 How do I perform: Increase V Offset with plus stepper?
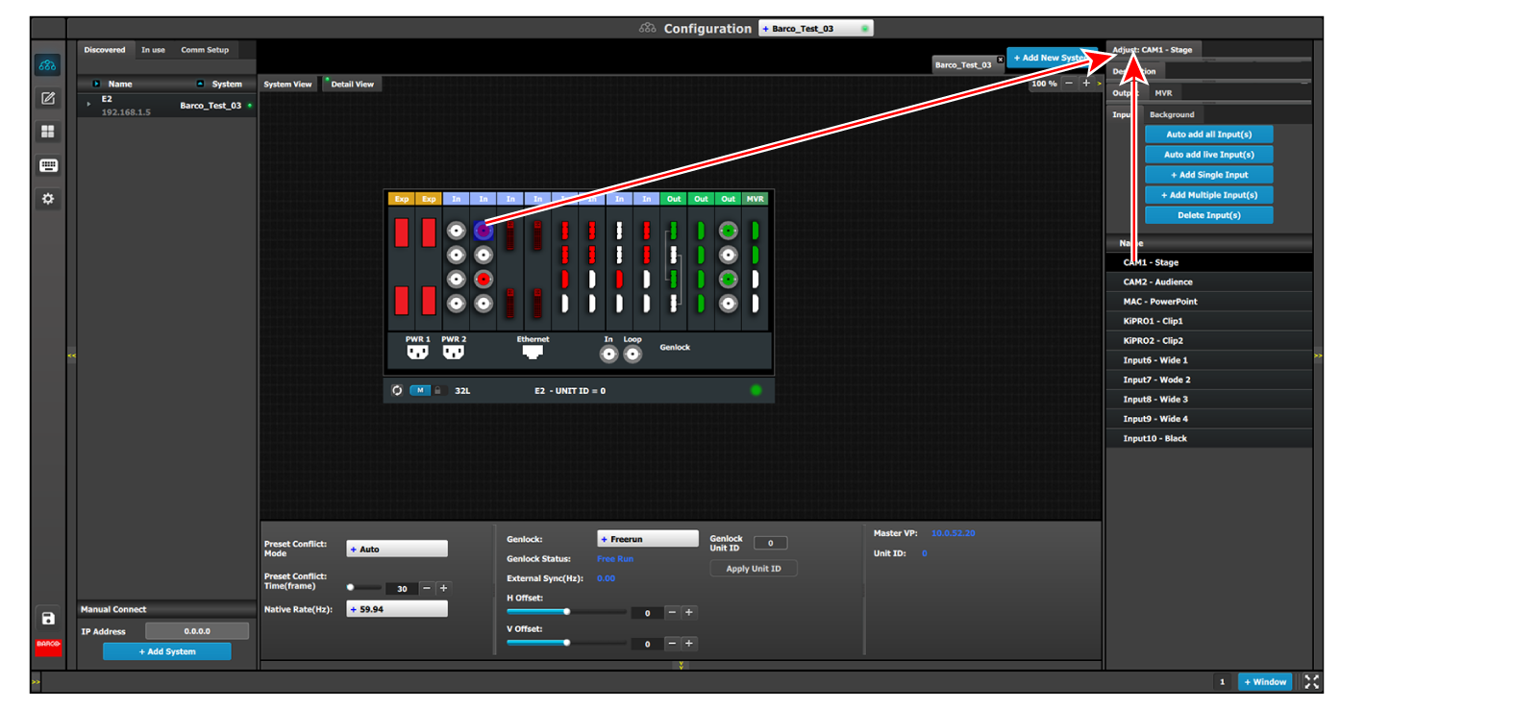(689, 643)
